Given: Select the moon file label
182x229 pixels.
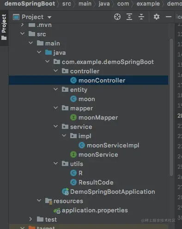Looking at the screenshot, I should [x=87, y=99].
